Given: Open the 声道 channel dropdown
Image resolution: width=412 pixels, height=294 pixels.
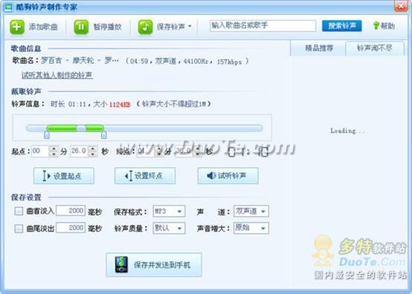Looking at the screenshot, I should (x=251, y=211).
